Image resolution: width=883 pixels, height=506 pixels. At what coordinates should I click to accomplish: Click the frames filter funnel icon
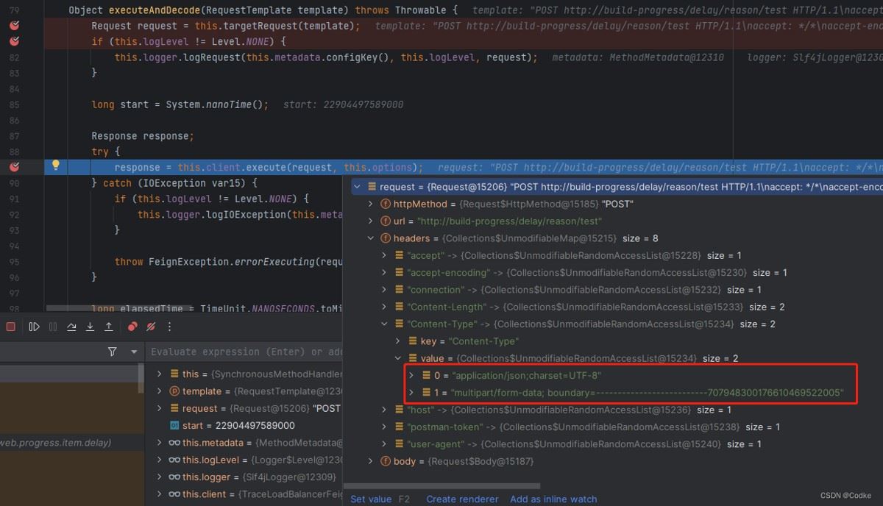pos(112,352)
